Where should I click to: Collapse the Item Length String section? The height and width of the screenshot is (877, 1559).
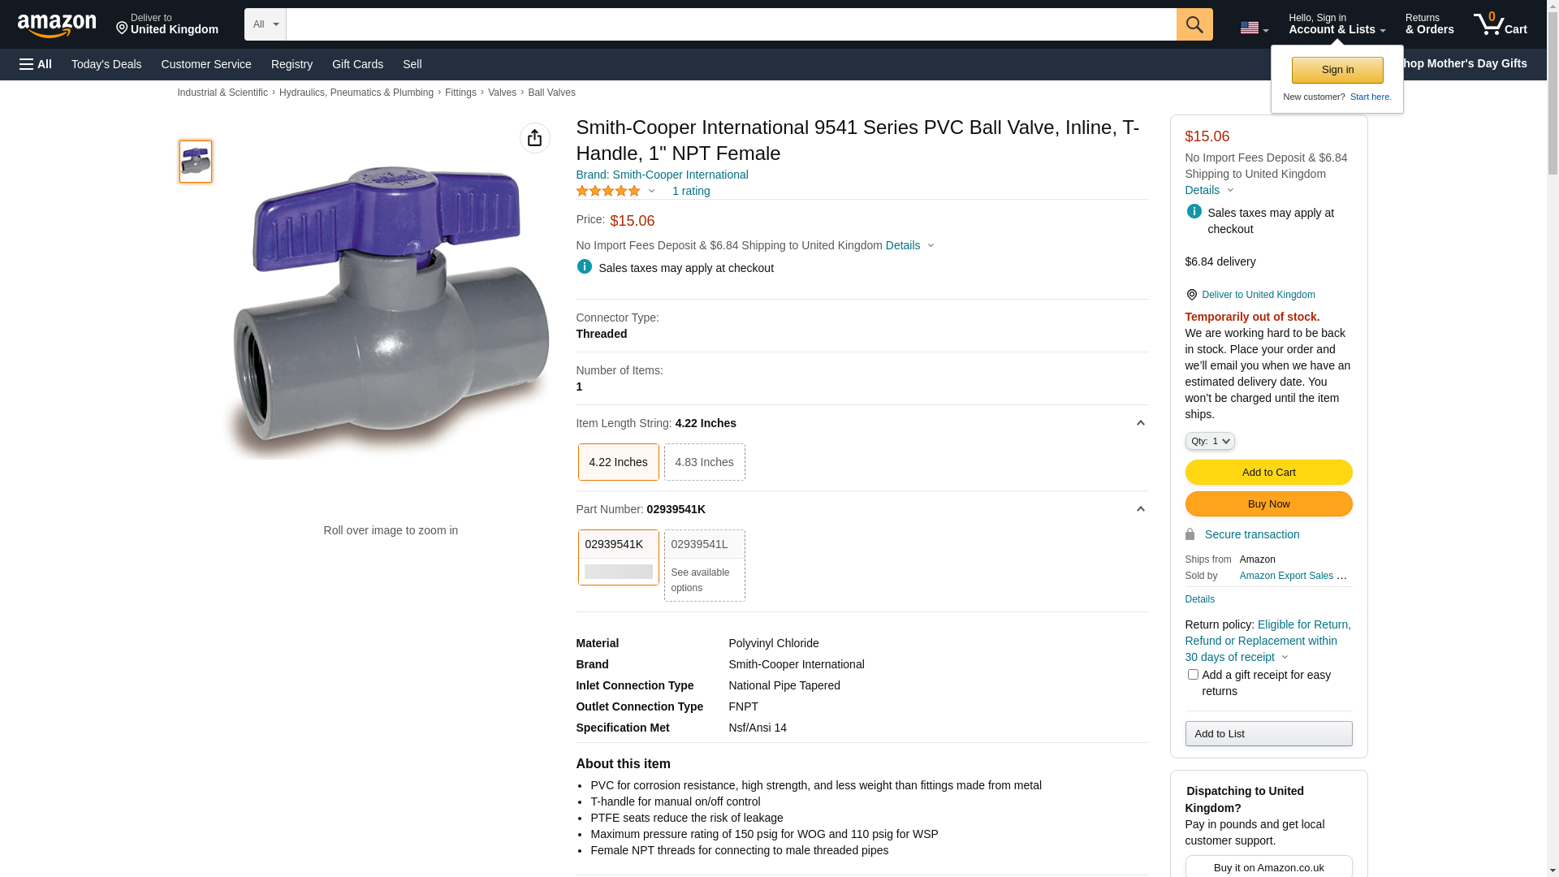(x=1140, y=423)
